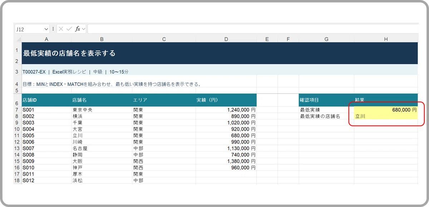Click the エリア header cell
This screenshot has height=207, width=429.
coord(164,100)
